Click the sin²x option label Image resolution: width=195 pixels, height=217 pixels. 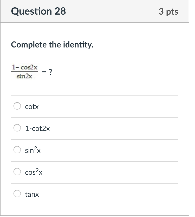point(32,150)
